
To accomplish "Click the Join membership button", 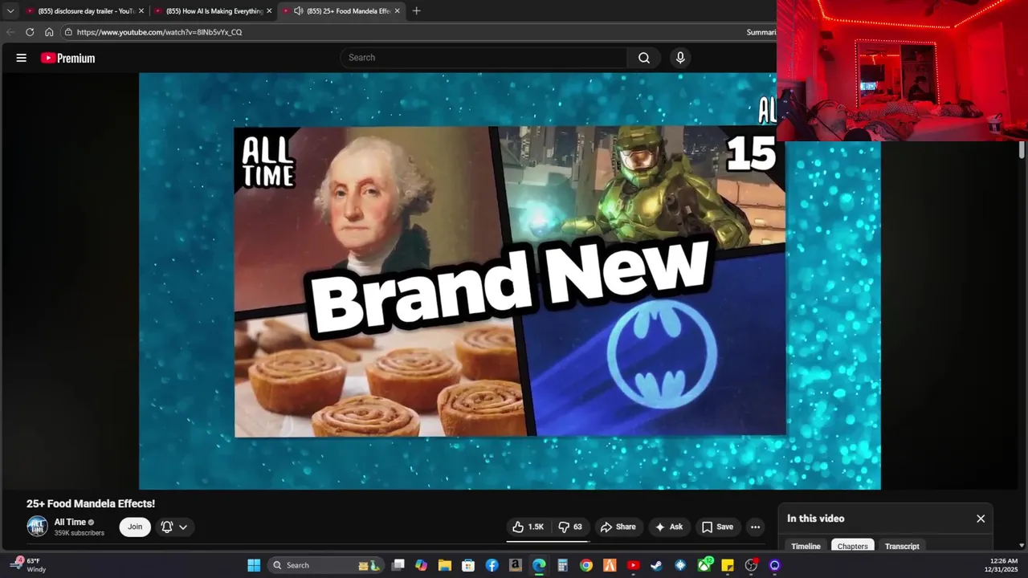I will (x=135, y=527).
